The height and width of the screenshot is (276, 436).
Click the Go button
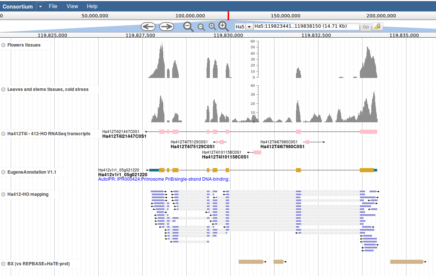pos(365,27)
